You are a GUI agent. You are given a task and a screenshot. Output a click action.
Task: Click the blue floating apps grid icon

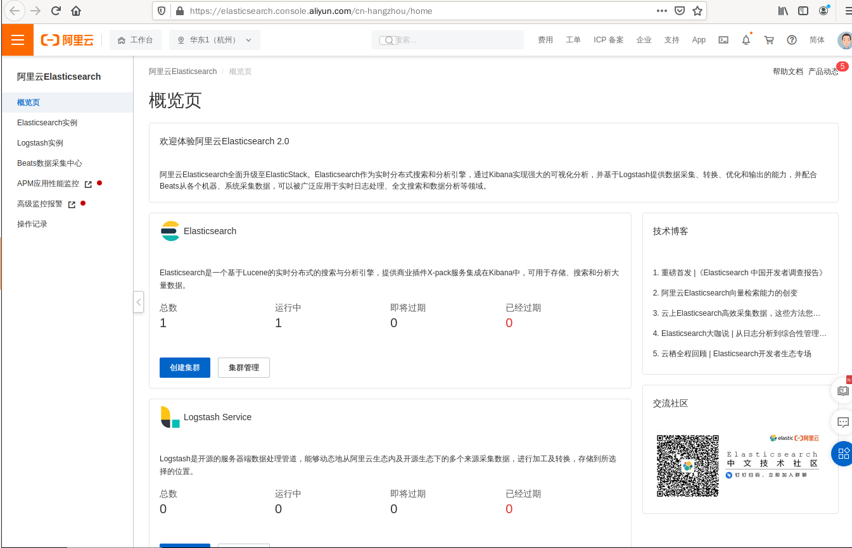click(842, 454)
